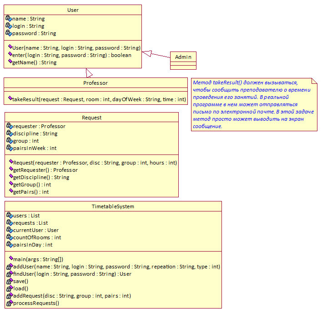Viewport: 322px width, 314px height.
Task: Click the private icon beside group : int
Action: [x=10, y=140]
